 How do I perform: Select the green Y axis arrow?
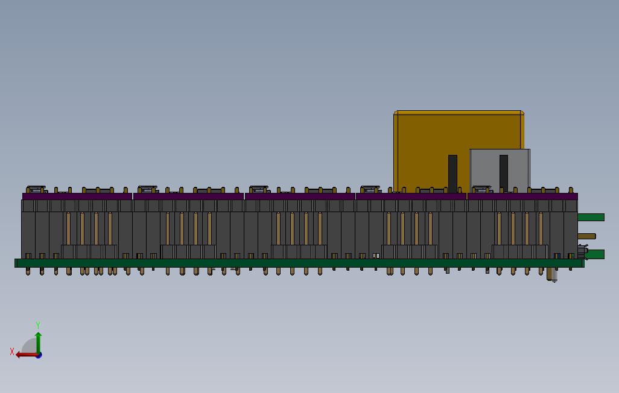tap(38, 342)
